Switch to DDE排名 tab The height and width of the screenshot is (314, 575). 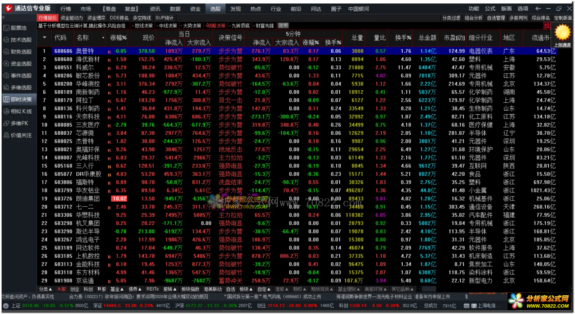click(x=119, y=18)
